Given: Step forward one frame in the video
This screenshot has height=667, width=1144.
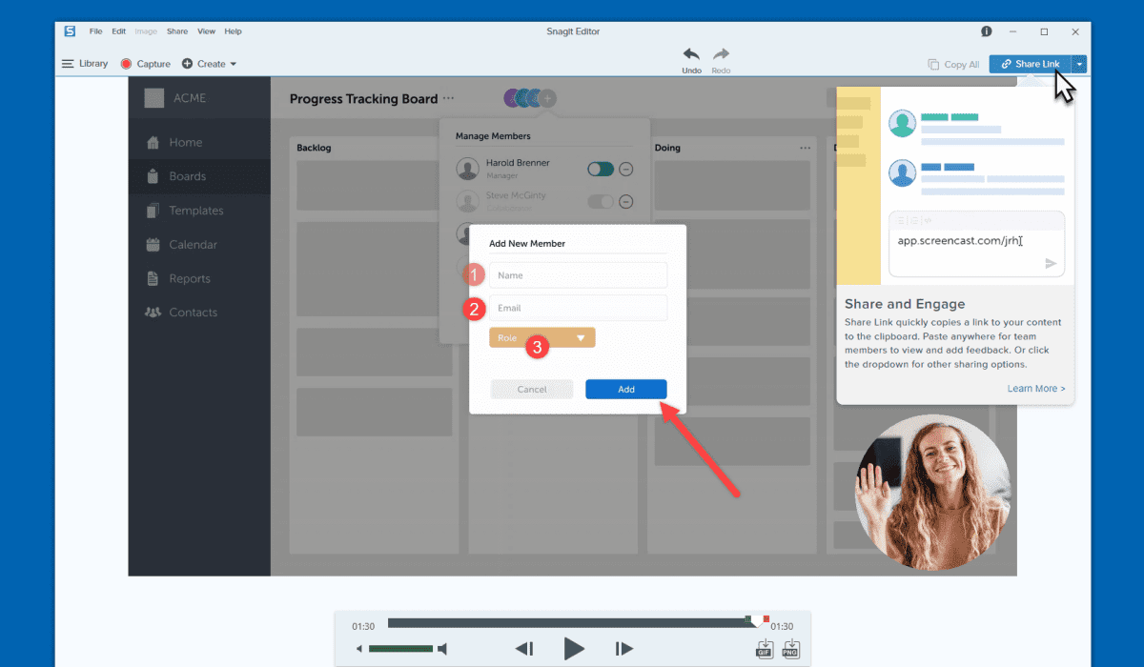Looking at the screenshot, I should coord(623,649).
